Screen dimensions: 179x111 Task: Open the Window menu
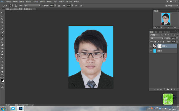pyautogui.click(x=69, y=2)
